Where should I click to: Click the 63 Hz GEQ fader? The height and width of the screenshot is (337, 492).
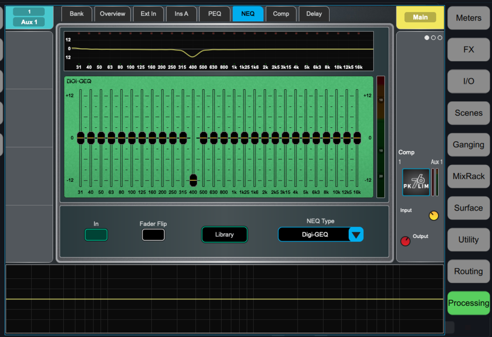111,138
